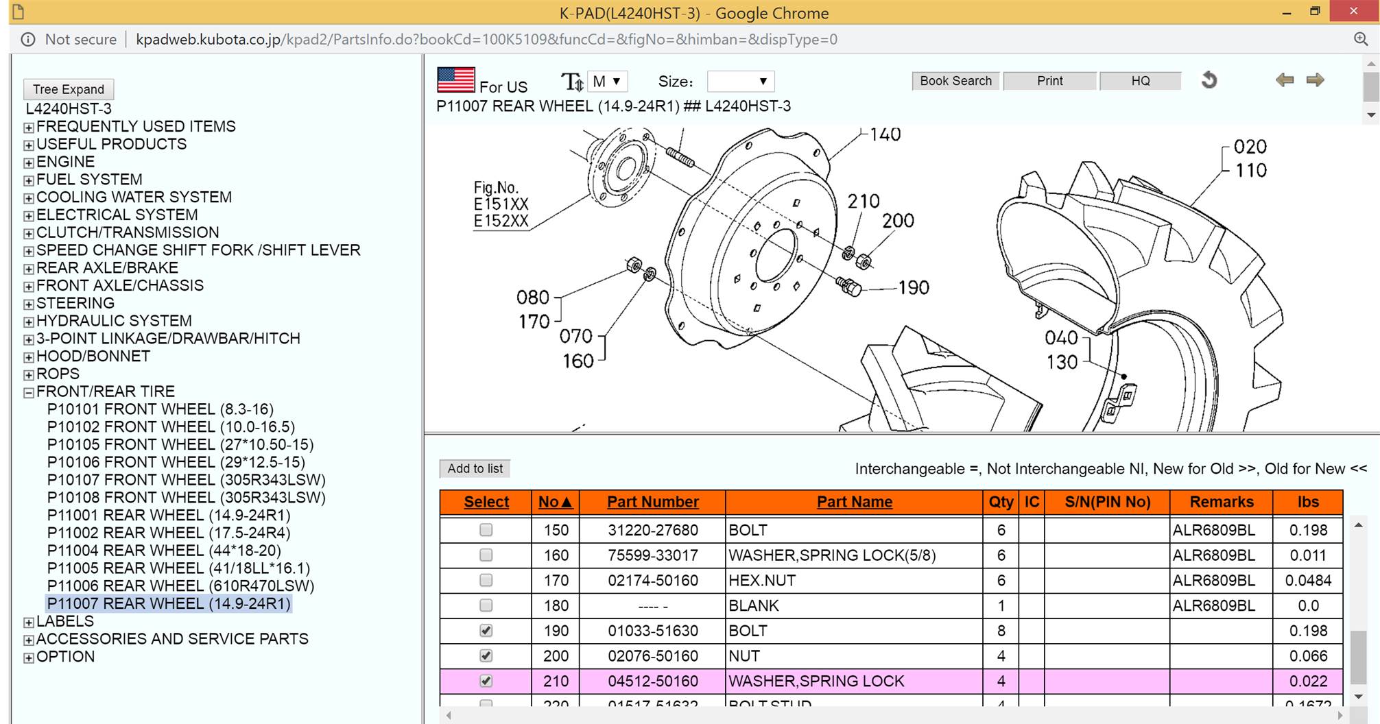This screenshot has width=1380, height=724.
Task: Click the parts table vertical scrollbar thumb
Action: pos(1358,657)
